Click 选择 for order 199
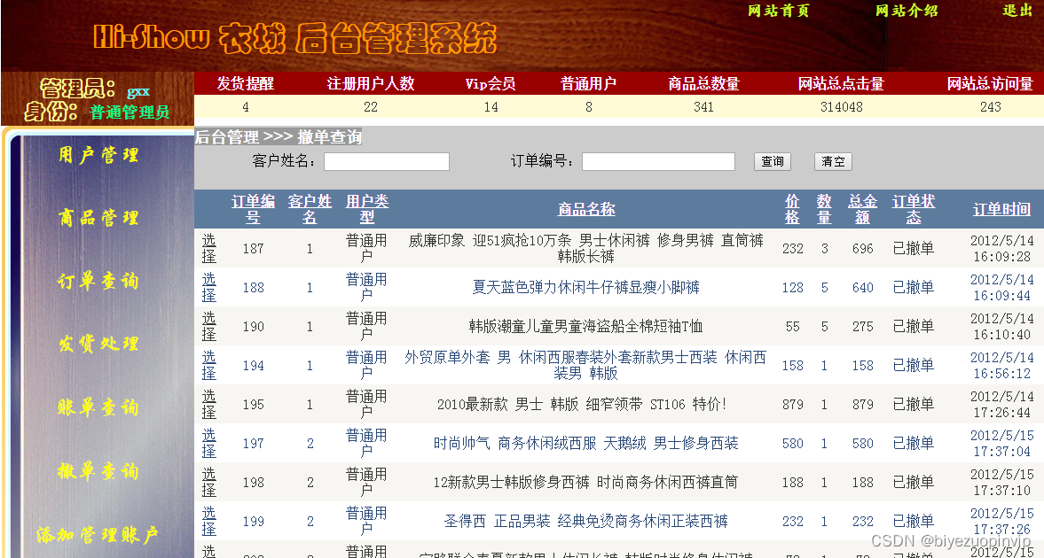 [x=209, y=521]
